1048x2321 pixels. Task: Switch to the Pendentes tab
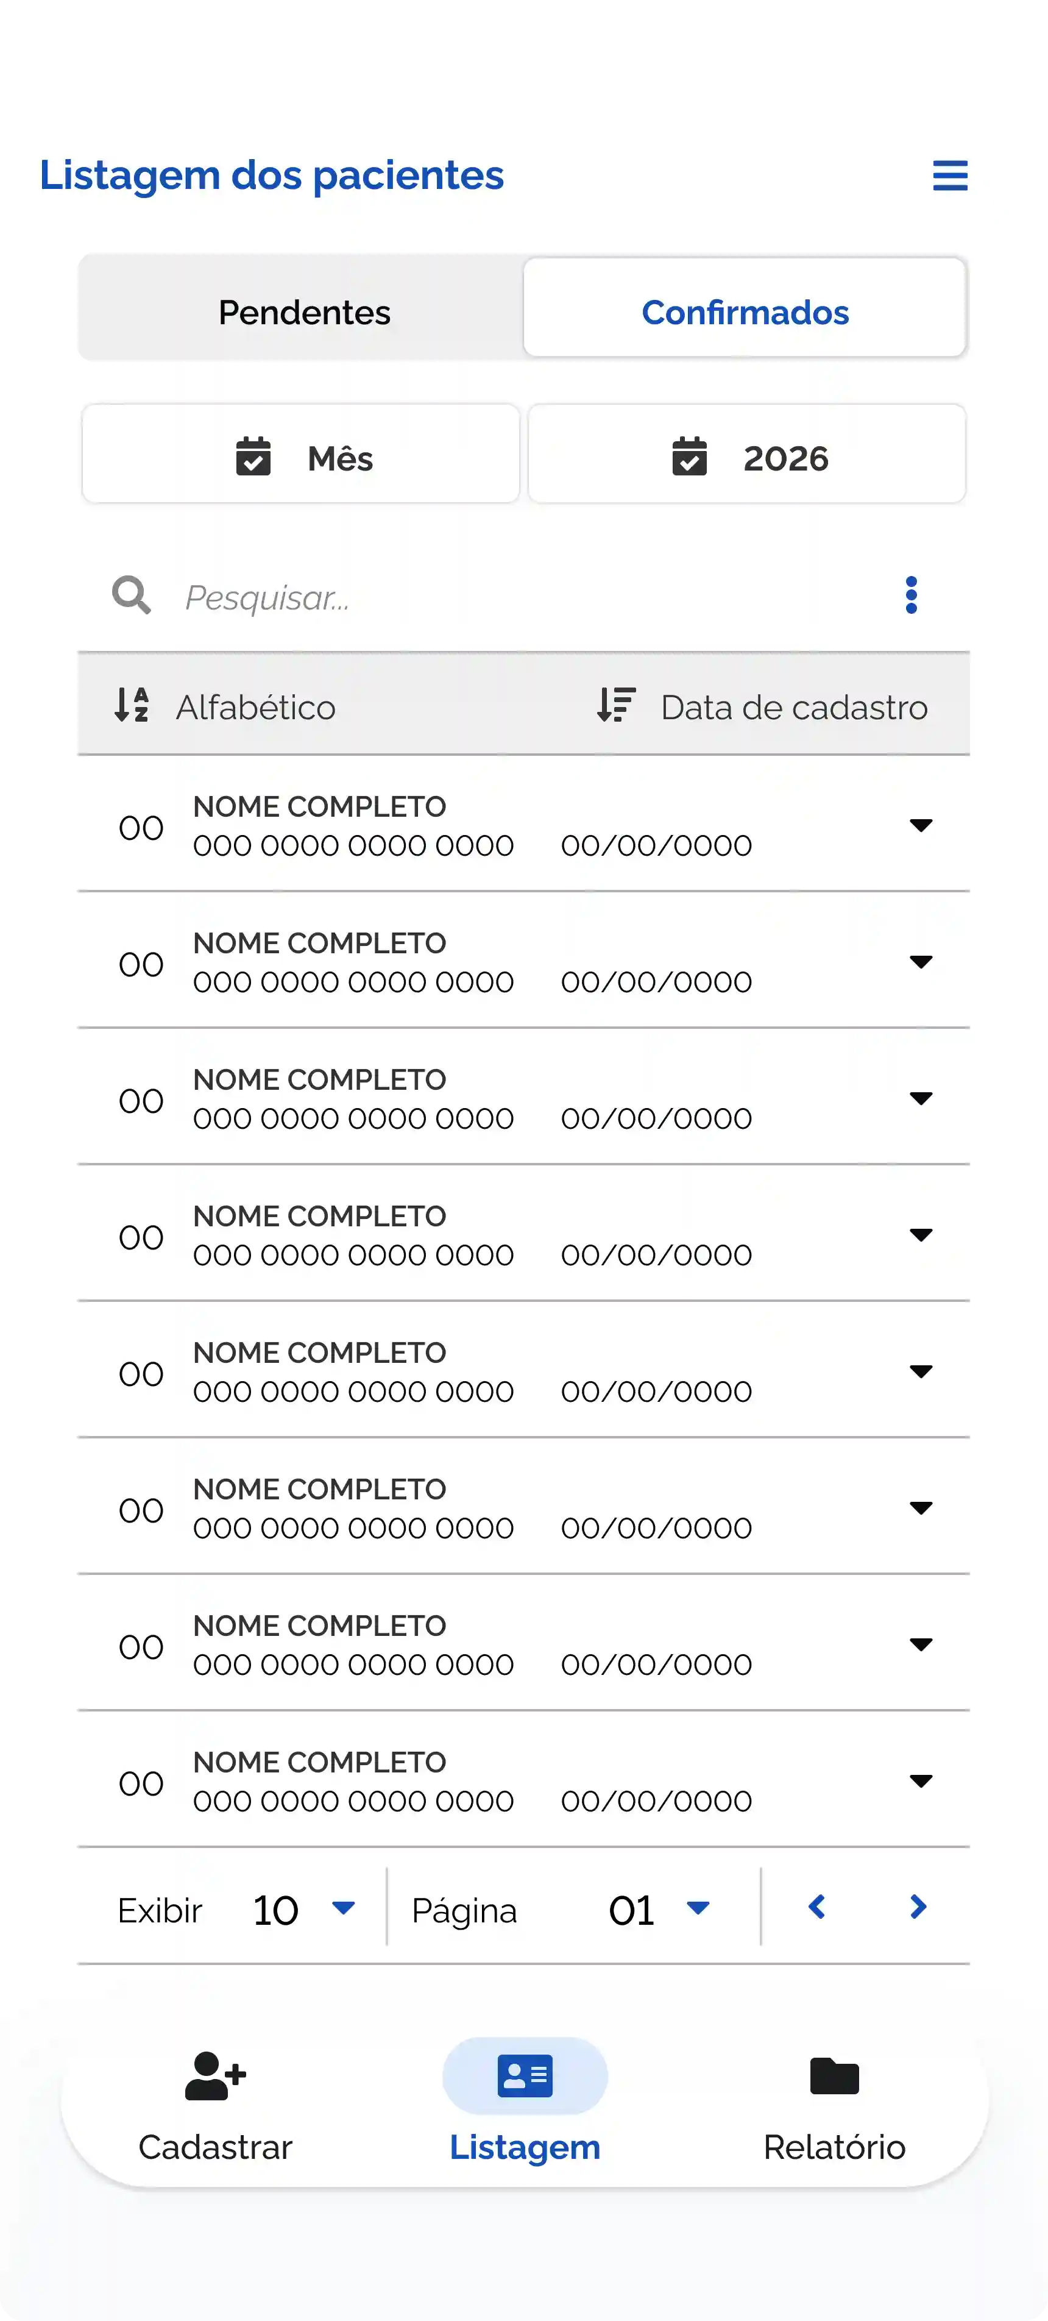pos(303,311)
